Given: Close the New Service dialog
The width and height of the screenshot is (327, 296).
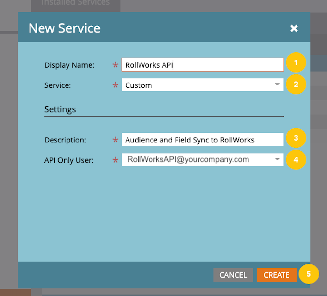Looking at the screenshot, I should [x=294, y=28].
